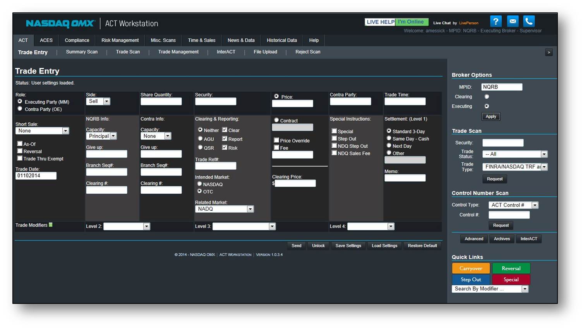
Task: Open the Compliance tab
Action: tap(77, 40)
